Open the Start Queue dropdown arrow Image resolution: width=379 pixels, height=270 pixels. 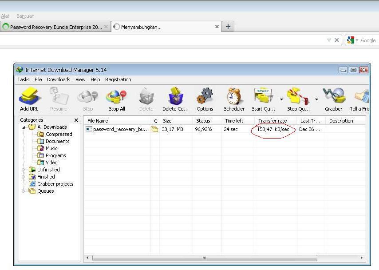pyautogui.click(x=281, y=99)
